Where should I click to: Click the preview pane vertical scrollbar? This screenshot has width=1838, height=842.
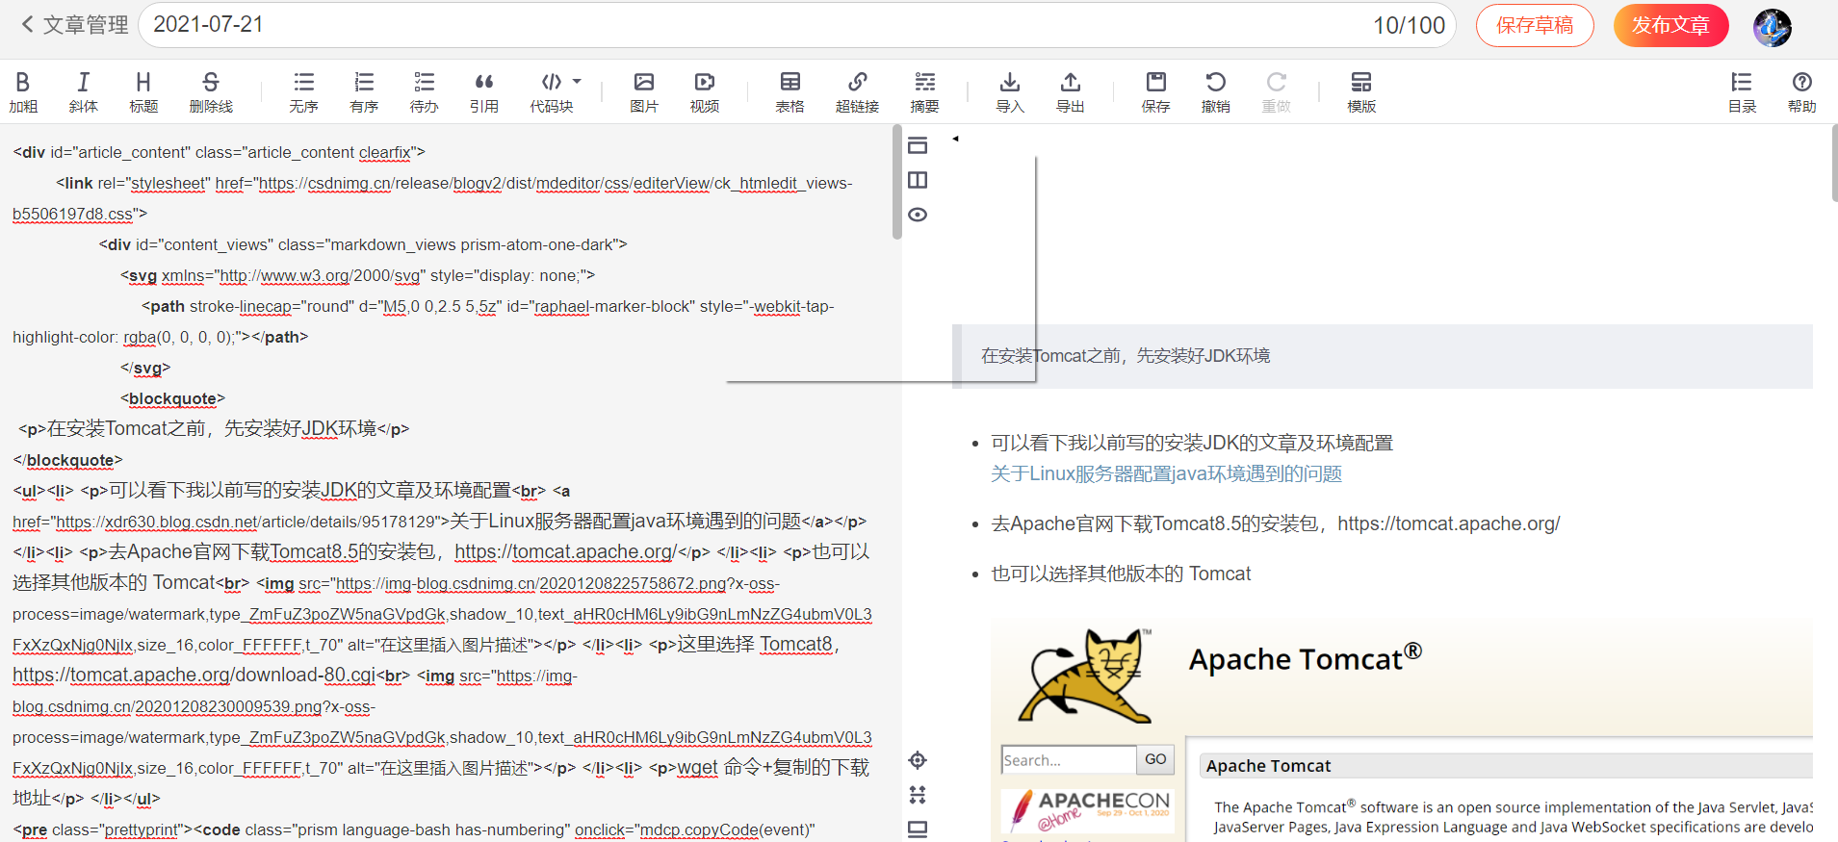tap(1833, 164)
